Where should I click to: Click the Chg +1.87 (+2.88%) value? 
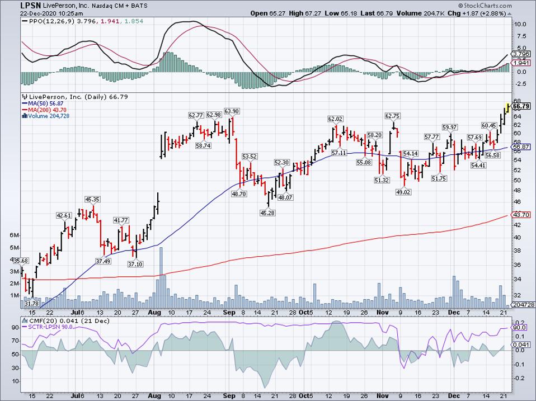477,13
